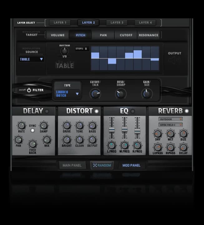Click the EQ M.Freq knob
This screenshot has width=204, height=225.
(x=124, y=145)
